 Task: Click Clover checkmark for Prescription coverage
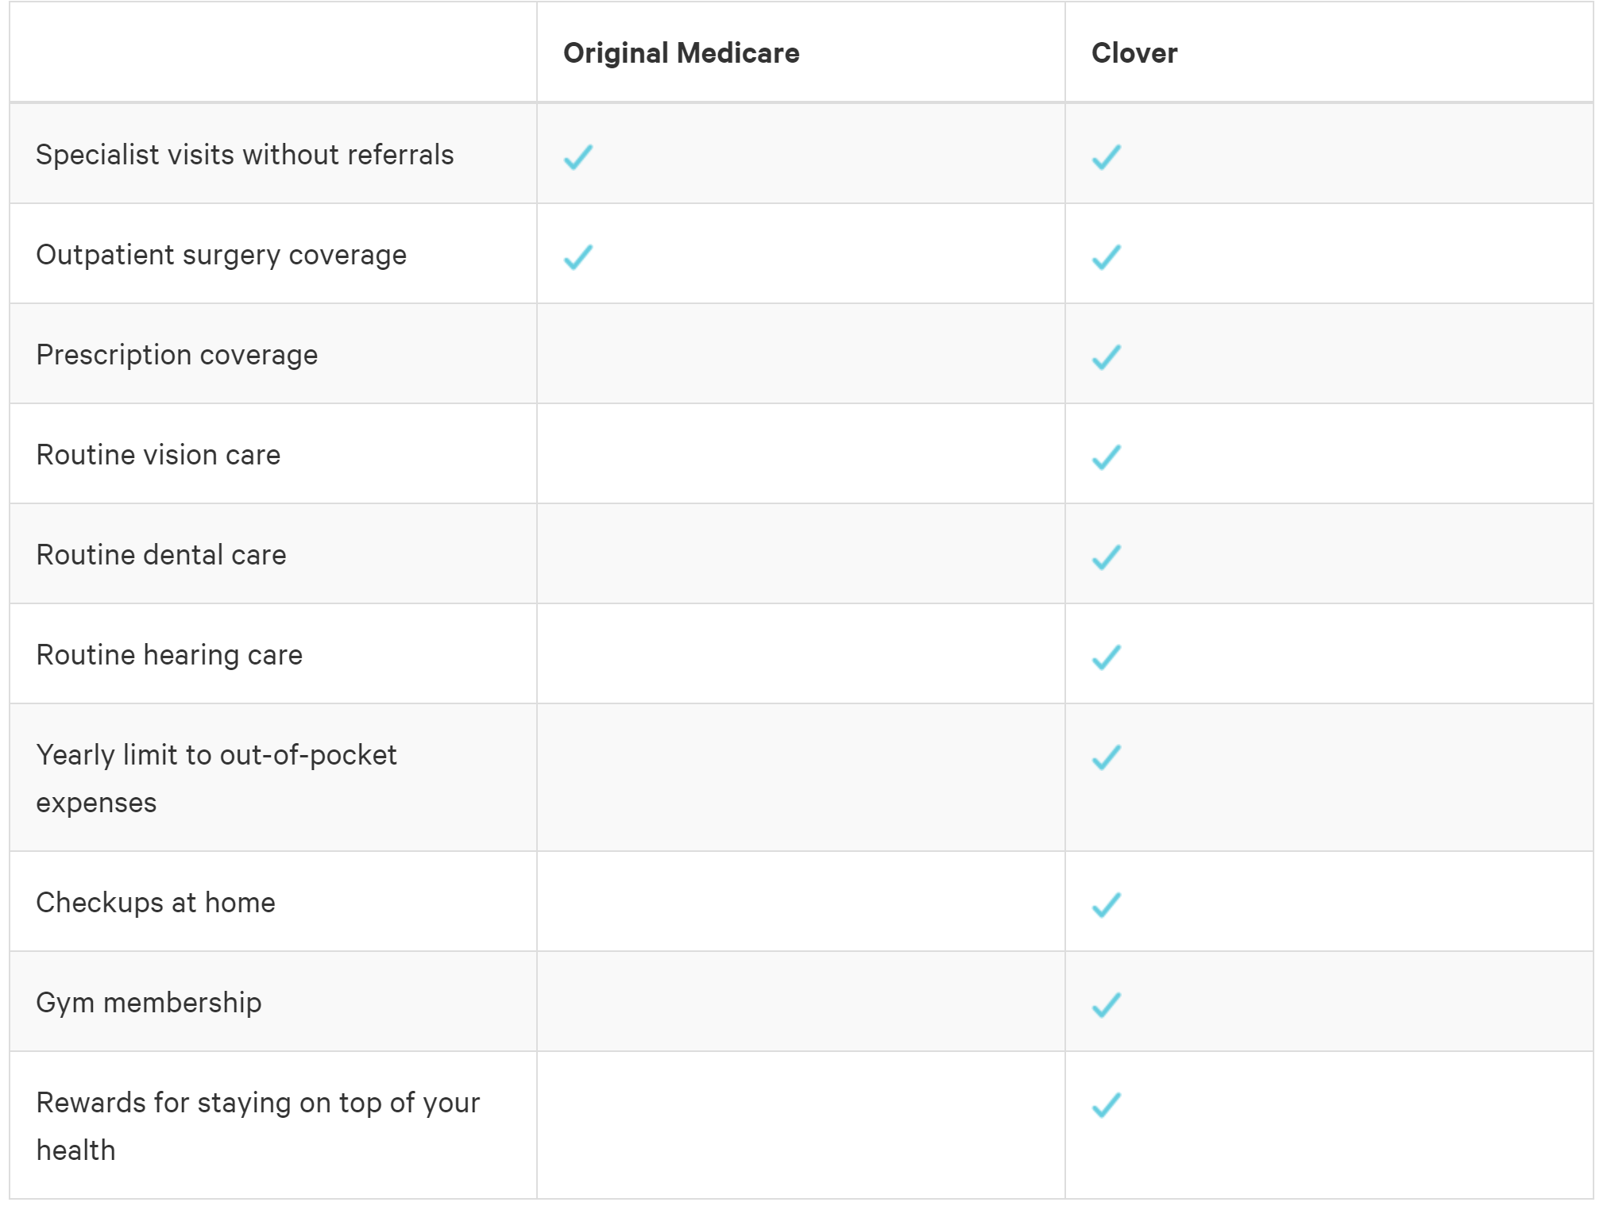[x=1107, y=356]
